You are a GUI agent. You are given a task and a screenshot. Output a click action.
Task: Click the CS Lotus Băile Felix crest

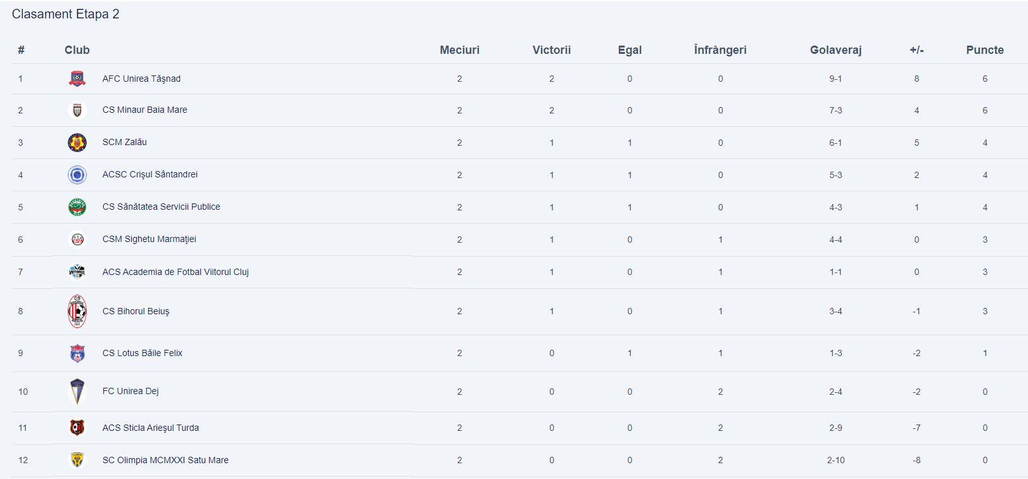click(77, 353)
